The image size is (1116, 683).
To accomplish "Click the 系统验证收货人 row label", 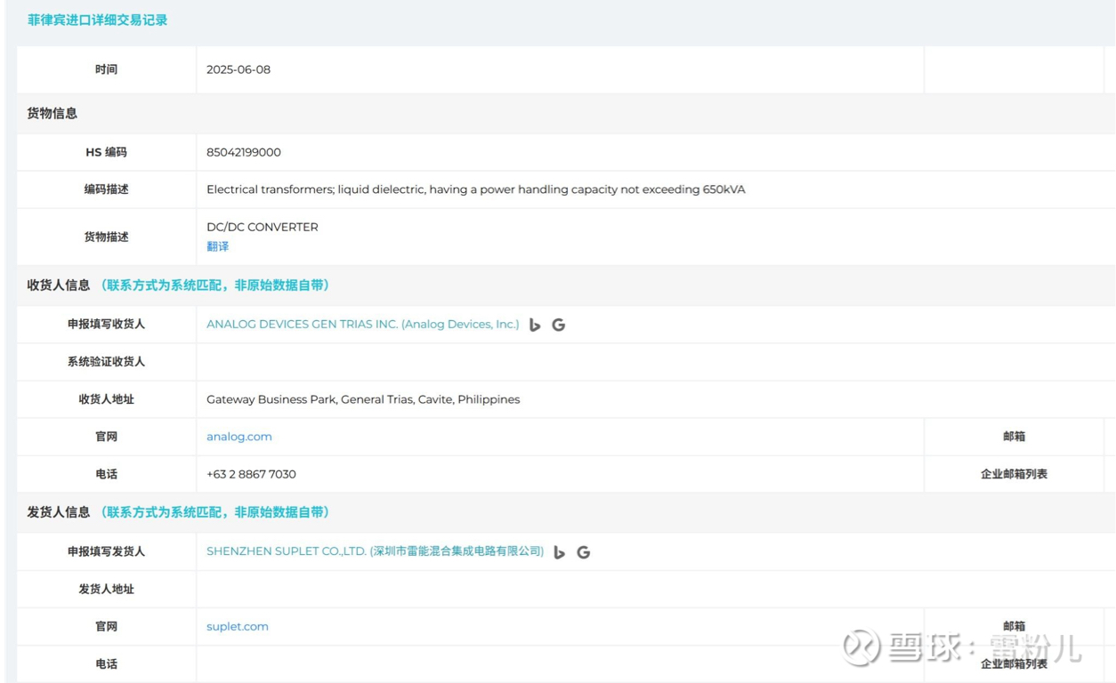I will 107,362.
